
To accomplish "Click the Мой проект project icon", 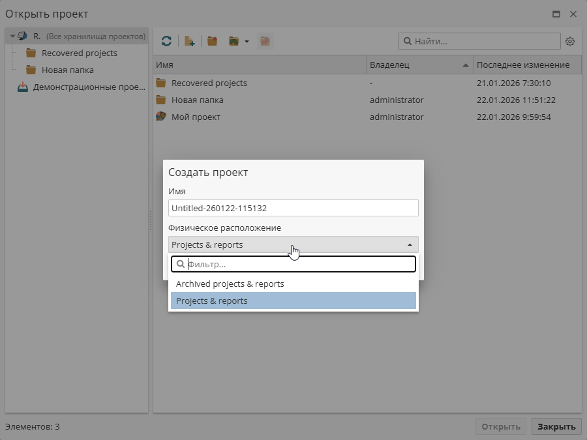I will point(161,117).
